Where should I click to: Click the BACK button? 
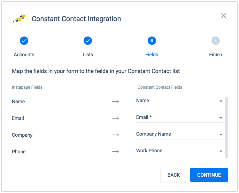pos(174,175)
